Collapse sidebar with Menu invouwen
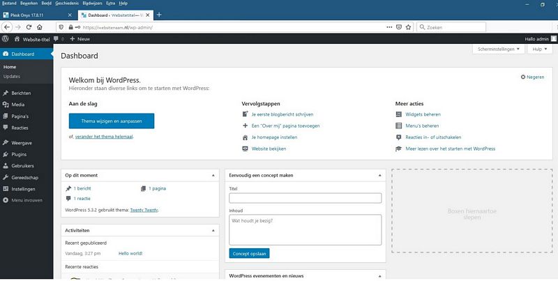Image resolution: width=558 pixels, height=281 pixels. tap(23, 200)
